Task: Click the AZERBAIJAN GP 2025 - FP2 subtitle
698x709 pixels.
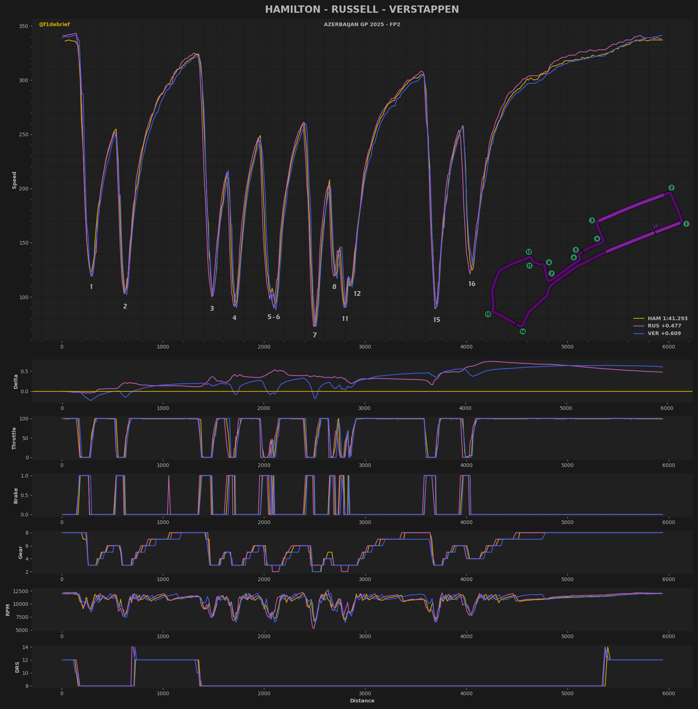Action: pyautogui.click(x=362, y=25)
